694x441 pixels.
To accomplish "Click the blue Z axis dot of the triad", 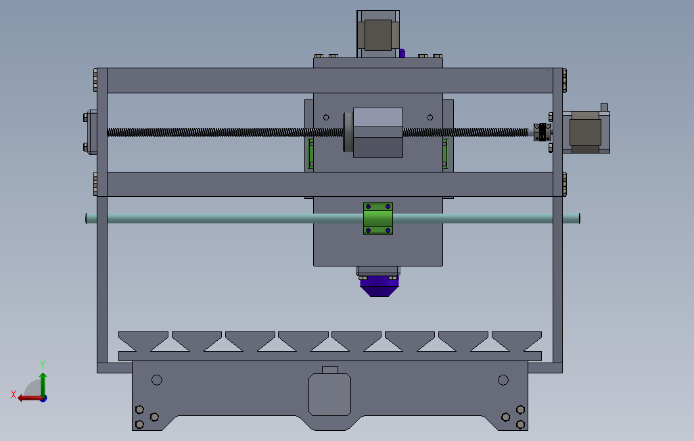I will coord(44,399).
